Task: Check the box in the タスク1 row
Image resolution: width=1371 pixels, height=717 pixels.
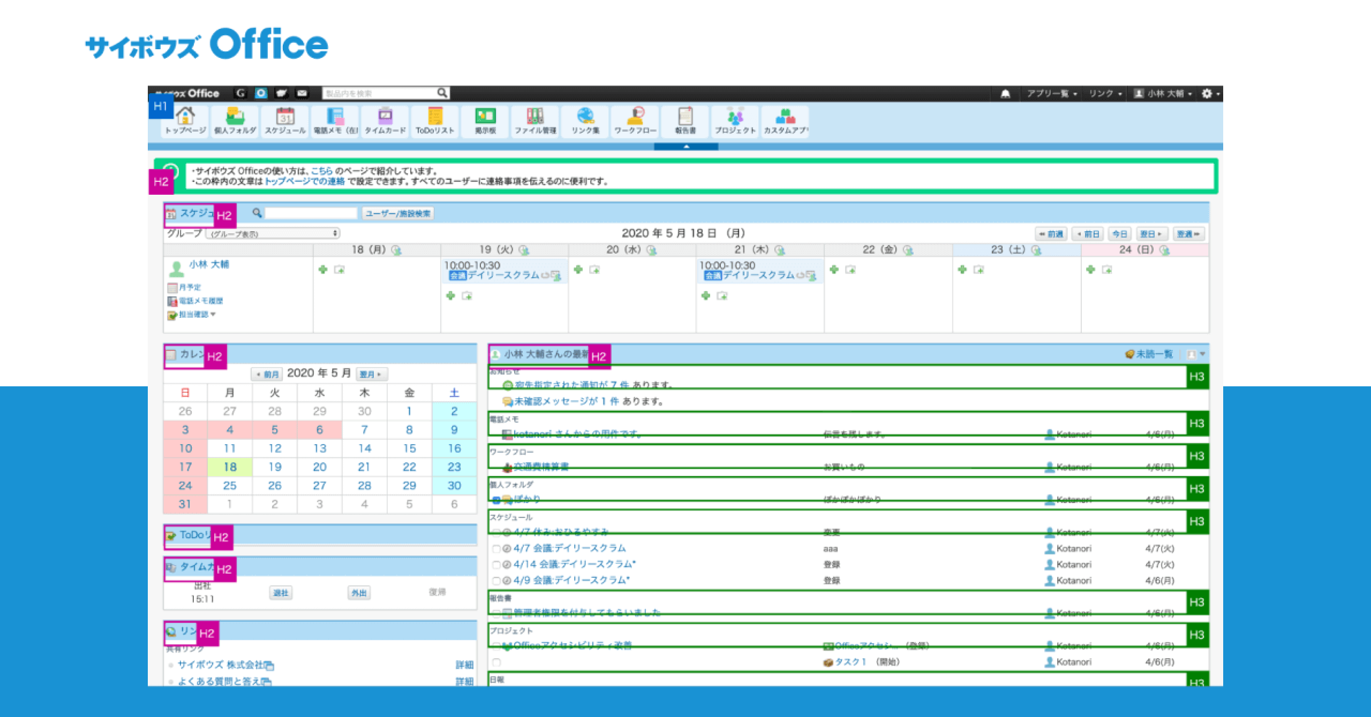Action: coord(496,662)
